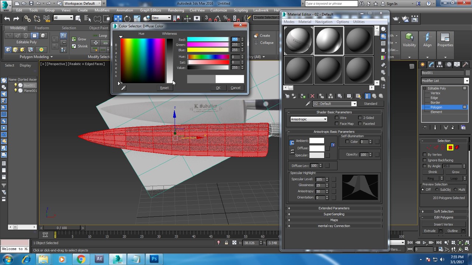472x265 pixels.
Task: Open the Modes menu in Material Editor
Action: (289, 22)
